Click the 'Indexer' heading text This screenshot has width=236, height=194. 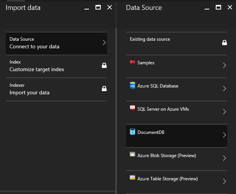tap(17, 85)
